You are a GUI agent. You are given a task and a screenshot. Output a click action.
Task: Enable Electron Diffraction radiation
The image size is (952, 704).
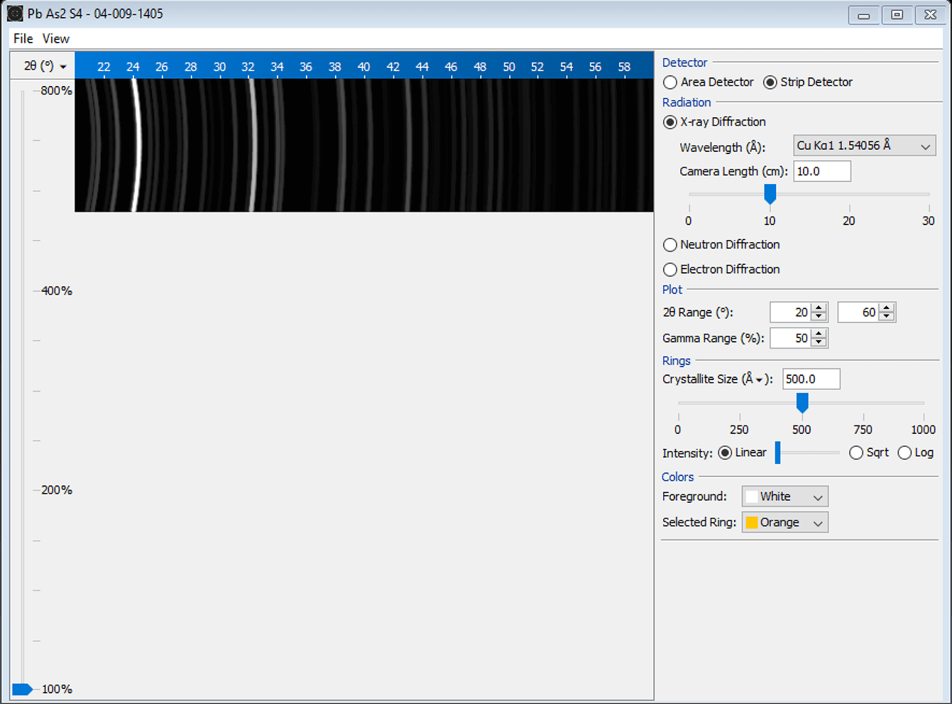(670, 269)
